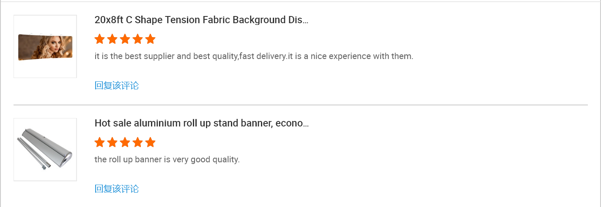601x207 pixels.
Task: Click the middle star of the fabric background review
Action: 125,39
